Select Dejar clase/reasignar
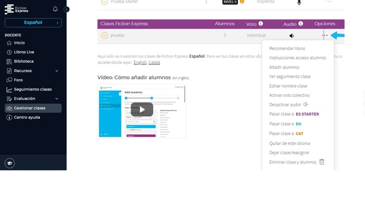The image size is (365, 205). click(x=289, y=153)
